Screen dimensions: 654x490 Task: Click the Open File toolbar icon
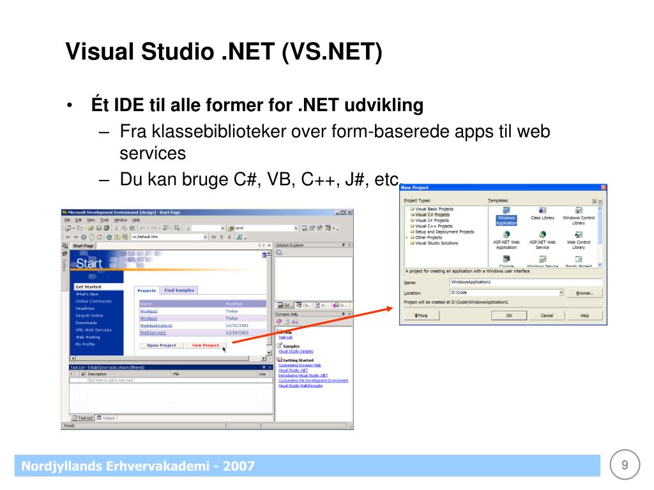click(x=91, y=228)
